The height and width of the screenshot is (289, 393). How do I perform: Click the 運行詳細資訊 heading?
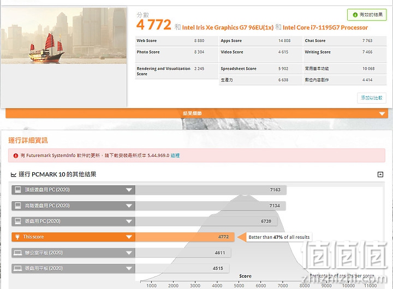coord(28,140)
